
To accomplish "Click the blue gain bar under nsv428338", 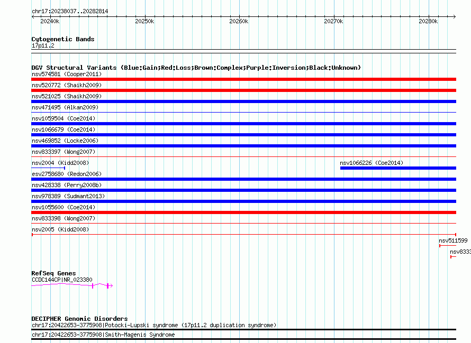I will [x=243, y=190].
